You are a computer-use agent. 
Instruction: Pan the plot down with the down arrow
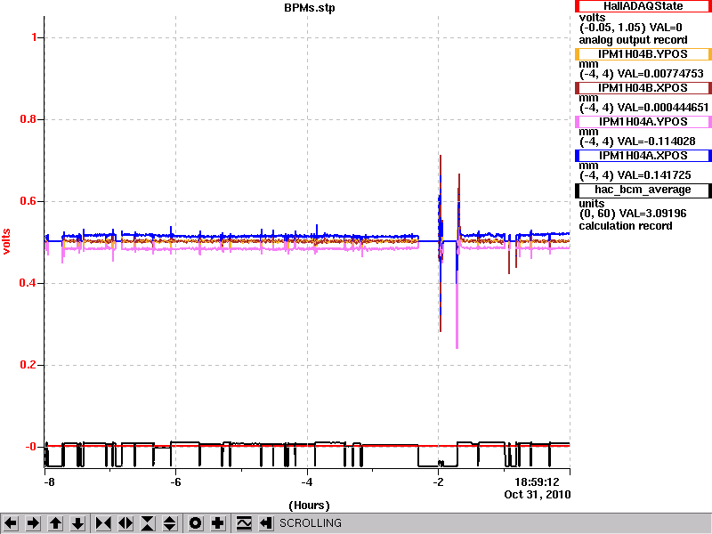coord(78,523)
